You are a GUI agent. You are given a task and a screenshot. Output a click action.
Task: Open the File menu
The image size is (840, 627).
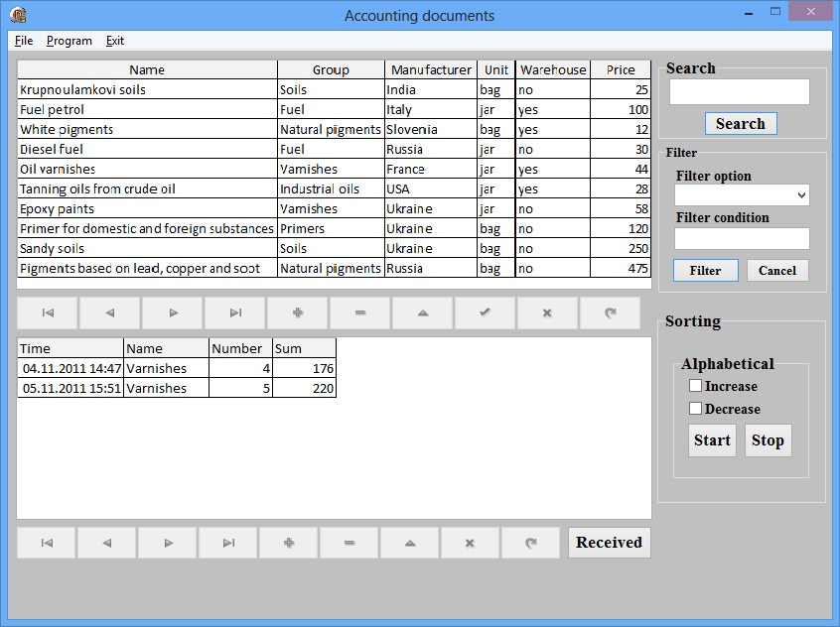coord(24,41)
